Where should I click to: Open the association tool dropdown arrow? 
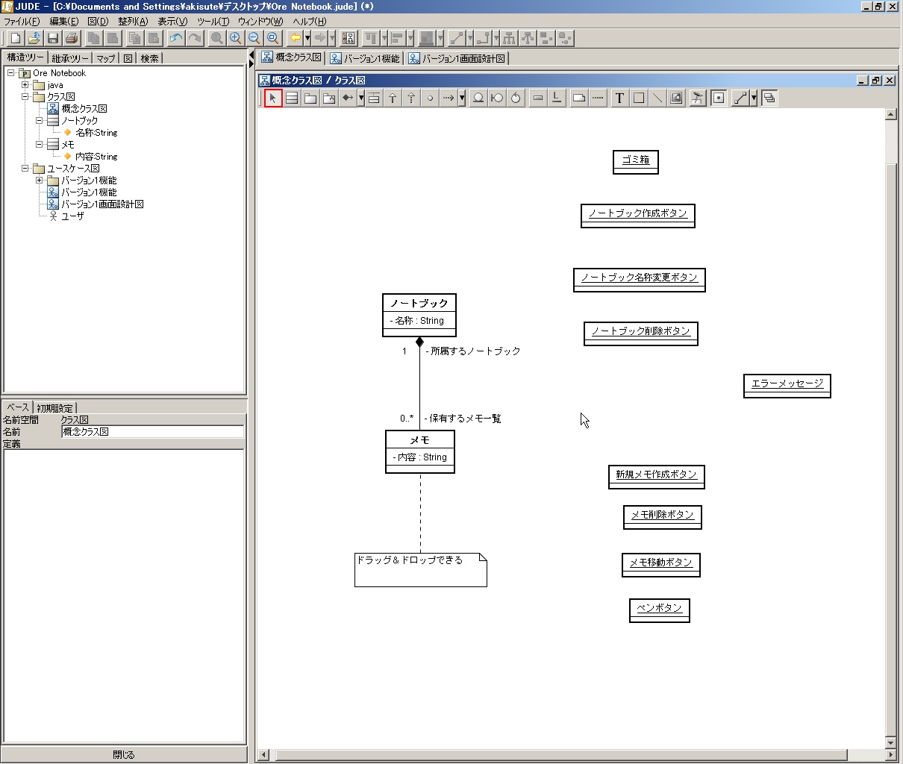click(361, 98)
